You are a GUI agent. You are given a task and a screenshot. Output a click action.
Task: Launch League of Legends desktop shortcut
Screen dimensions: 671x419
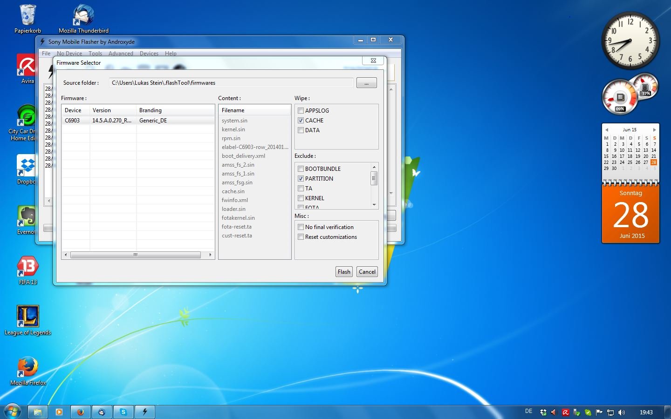click(27, 320)
